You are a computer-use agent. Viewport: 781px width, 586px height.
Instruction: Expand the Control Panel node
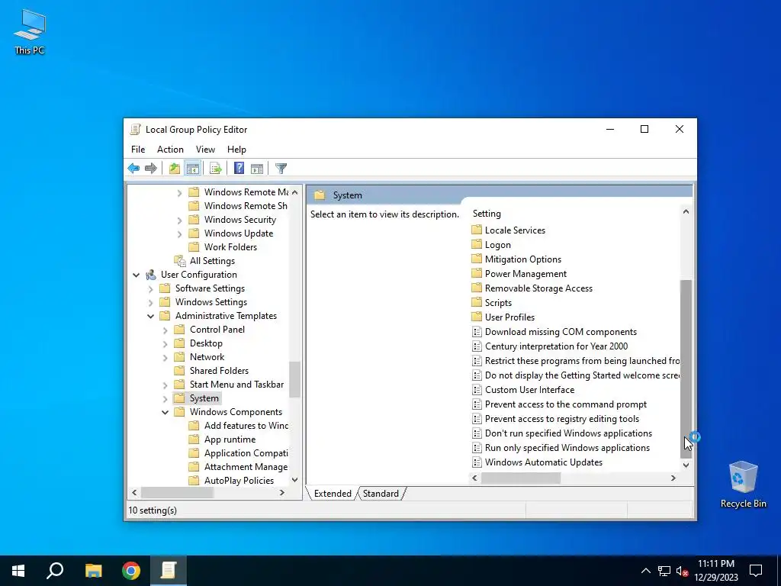pyautogui.click(x=165, y=330)
